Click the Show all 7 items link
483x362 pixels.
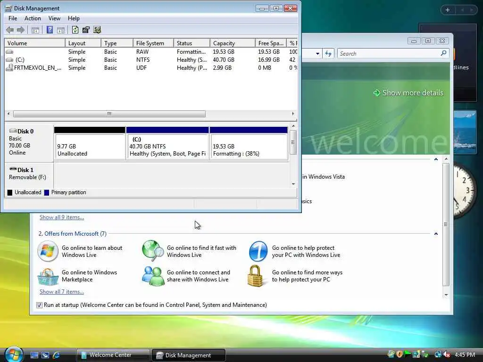tap(62, 292)
